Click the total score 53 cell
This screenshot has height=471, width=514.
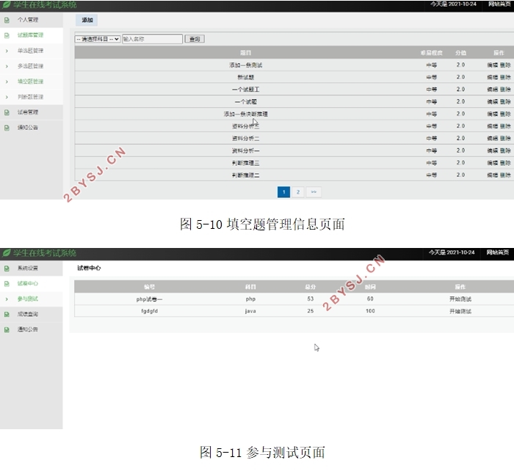[311, 299]
